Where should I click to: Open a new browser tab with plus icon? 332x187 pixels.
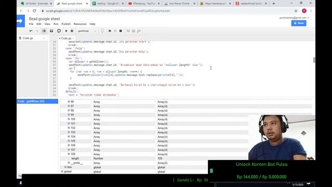click(273, 4)
